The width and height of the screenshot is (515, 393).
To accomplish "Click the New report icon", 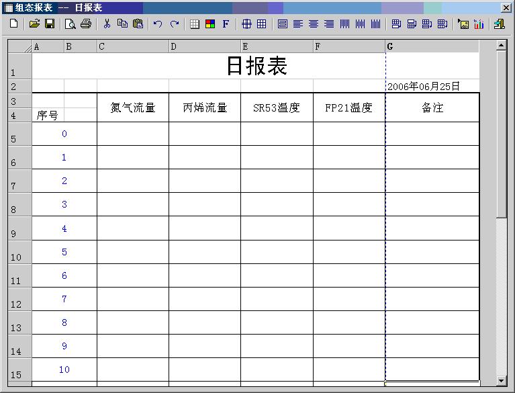I will [x=13, y=24].
